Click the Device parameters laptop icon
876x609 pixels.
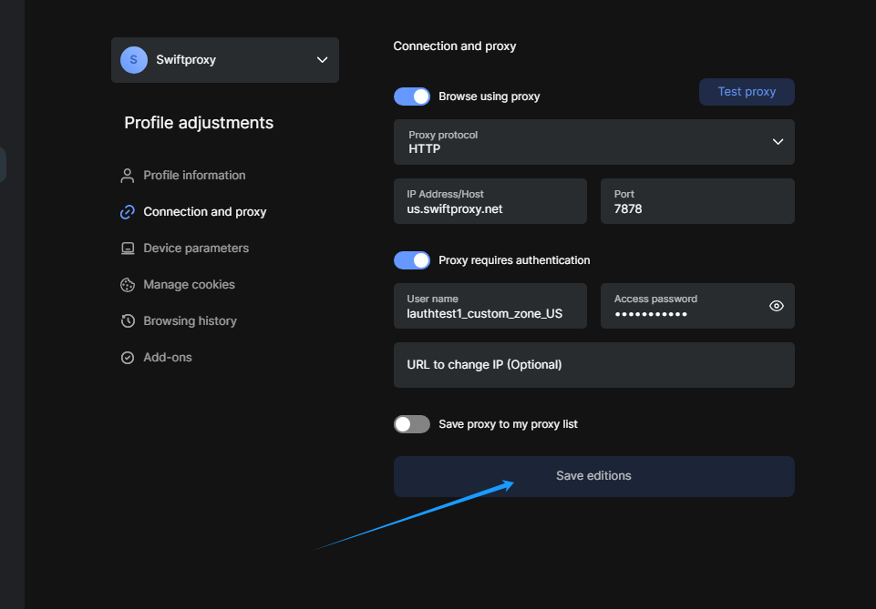point(128,249)
